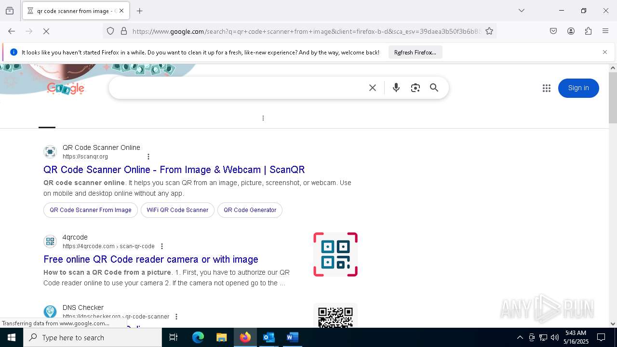Click the scanqr.org URL text
Image resolution: width=617 pixels, height=347 pixels.
(85, 157)
